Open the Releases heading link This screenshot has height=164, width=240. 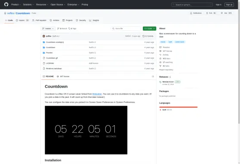pyautogui.click(x=163, y=77)
